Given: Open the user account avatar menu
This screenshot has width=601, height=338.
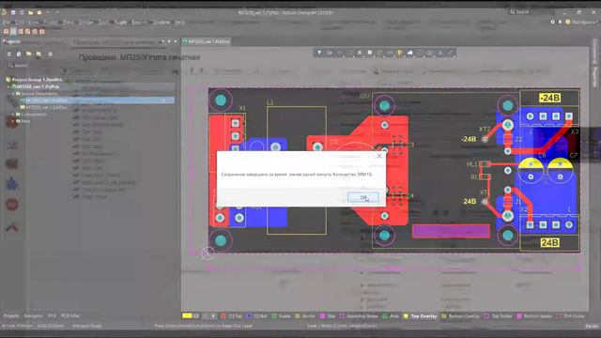Looking at the screenshot, I should pos(568,23).
